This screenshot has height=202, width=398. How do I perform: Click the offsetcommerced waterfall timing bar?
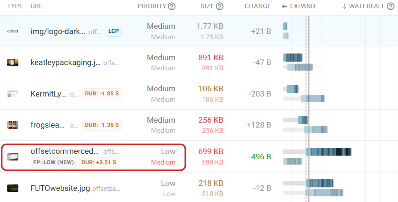(328, 151)
